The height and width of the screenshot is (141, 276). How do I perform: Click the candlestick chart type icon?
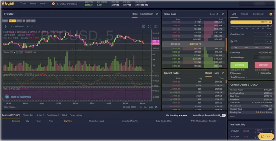tap(6, 27)
